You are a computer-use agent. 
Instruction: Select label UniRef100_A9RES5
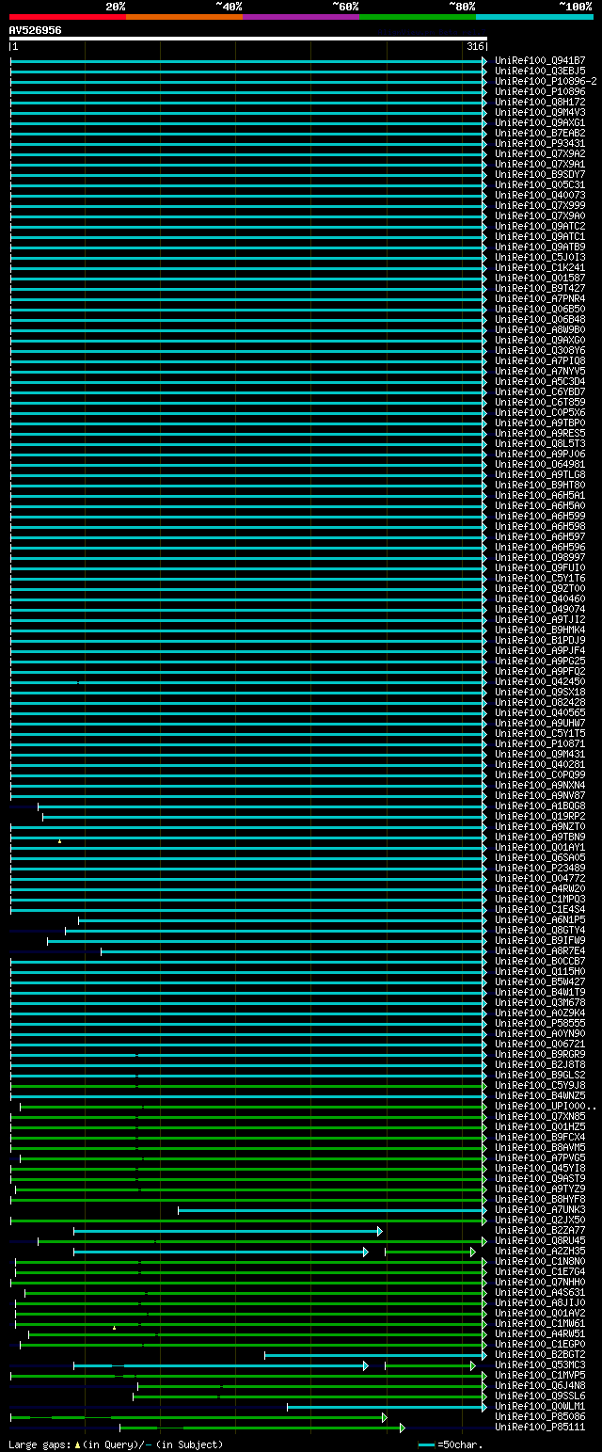coord(540,433)
